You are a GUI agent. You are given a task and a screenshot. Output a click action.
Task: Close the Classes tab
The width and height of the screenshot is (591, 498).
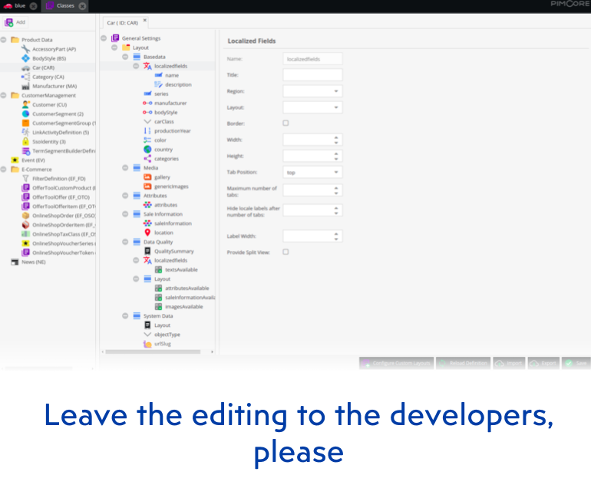[83, 6]
